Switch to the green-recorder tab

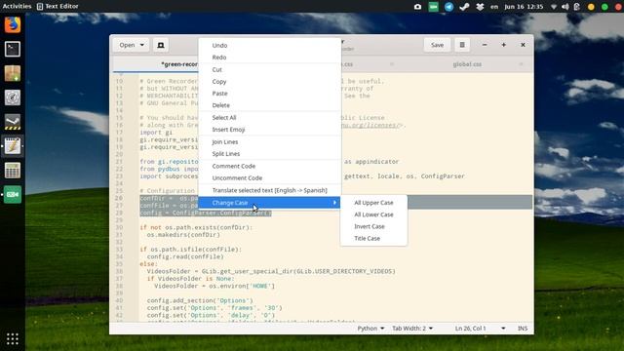(179, 64)
